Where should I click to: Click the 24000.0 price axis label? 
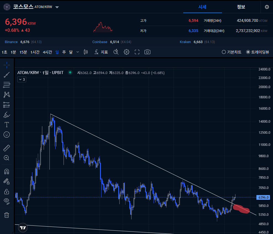pyautogui.click(x=264, y=69)
